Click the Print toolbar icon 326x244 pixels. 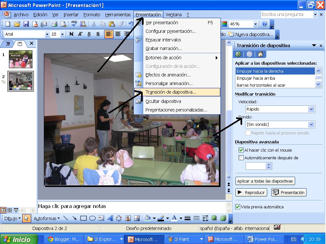[x=54, y=24]
